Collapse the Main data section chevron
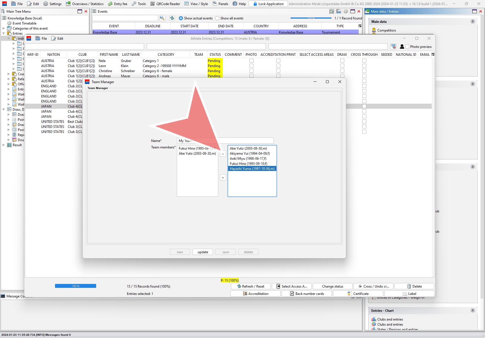485x338 pixels. point(473,22)
